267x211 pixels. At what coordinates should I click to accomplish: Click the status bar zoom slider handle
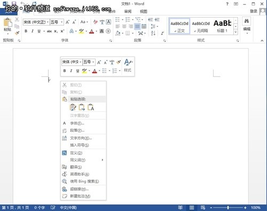point(228,207)
